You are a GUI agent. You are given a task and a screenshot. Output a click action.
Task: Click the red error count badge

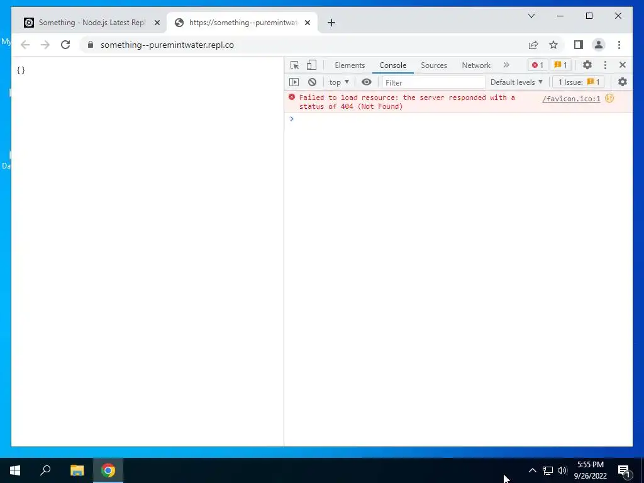click(x=537, y=65)
